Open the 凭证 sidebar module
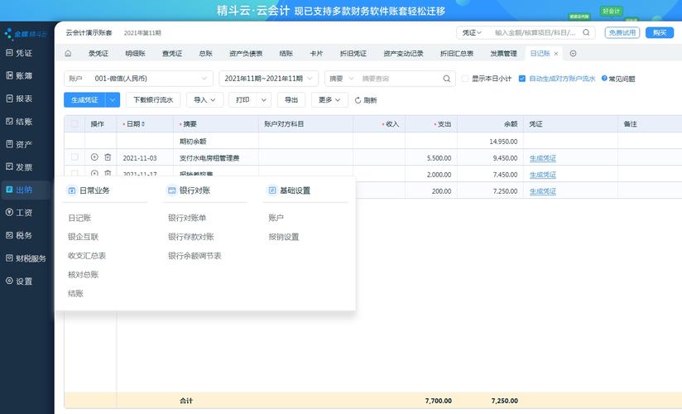 pos(19,53)
